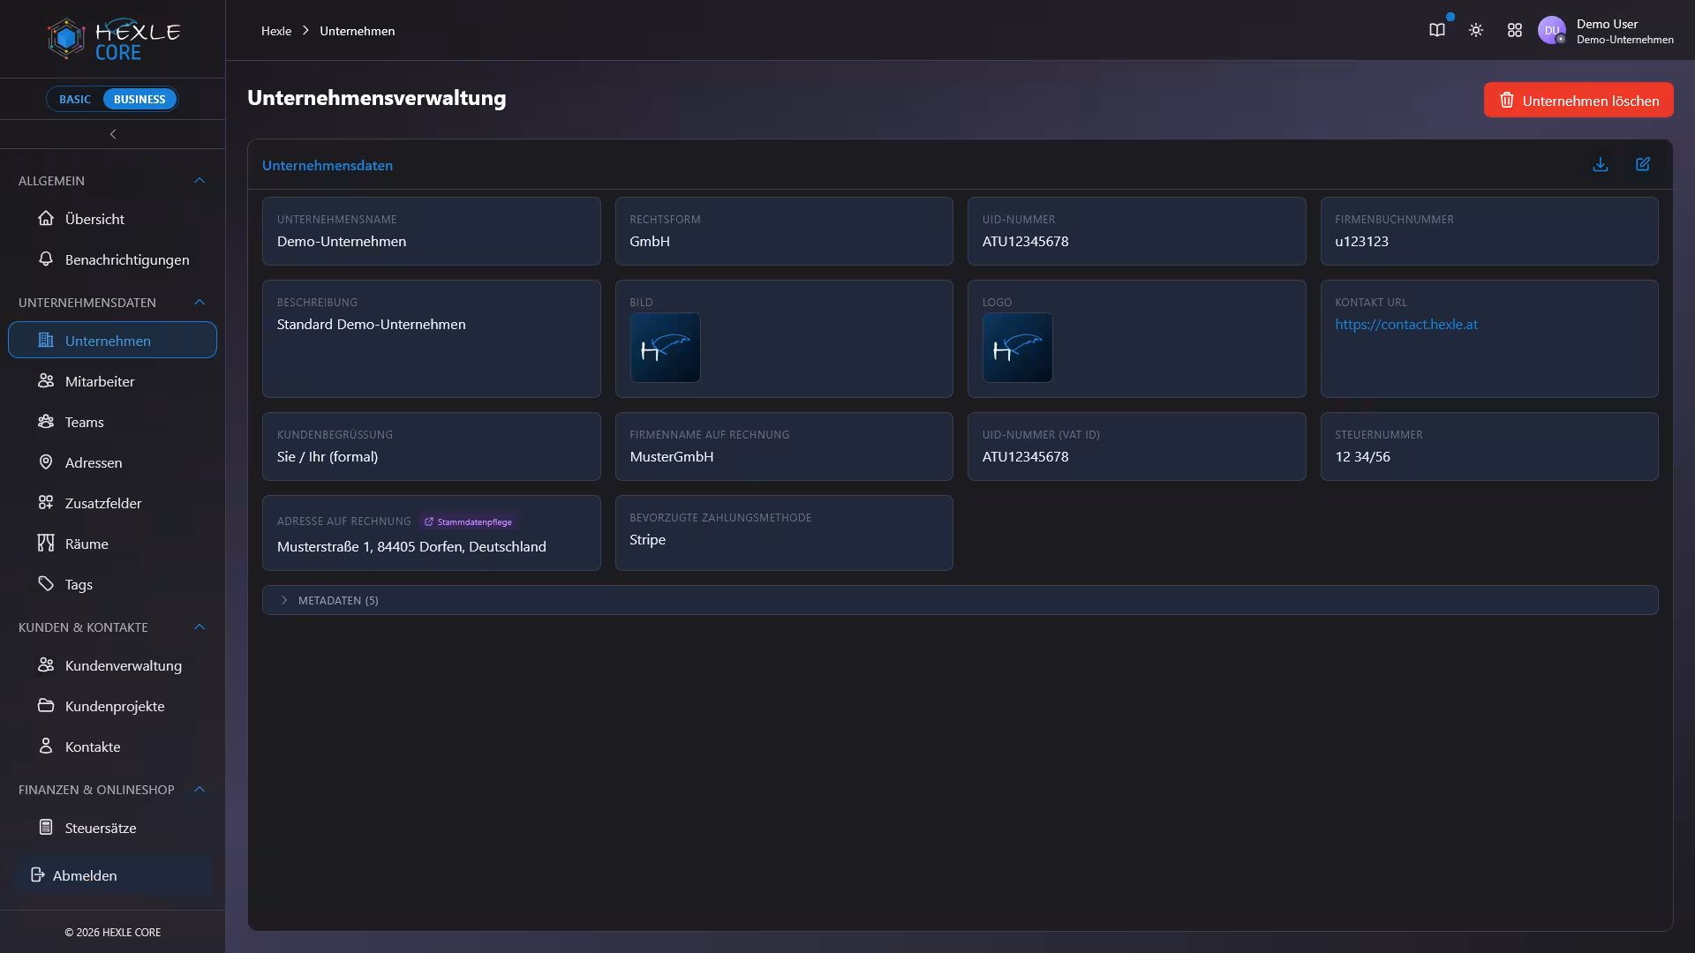Viewport: 1695px width, 953px height.
Task: Click Abmelden to log out
Action: tap(112, 875)
